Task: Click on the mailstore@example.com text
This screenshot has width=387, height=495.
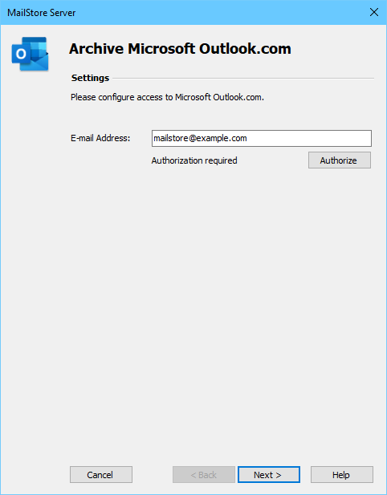Action: pyautogui.click(x=200, y=138)
